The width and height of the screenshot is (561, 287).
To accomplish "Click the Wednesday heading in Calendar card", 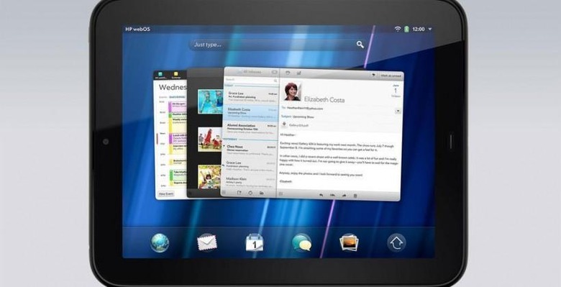I will (173, 87).
